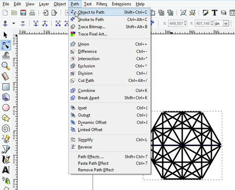
Task: Click the insert new nodes icon
Action: 5,23
